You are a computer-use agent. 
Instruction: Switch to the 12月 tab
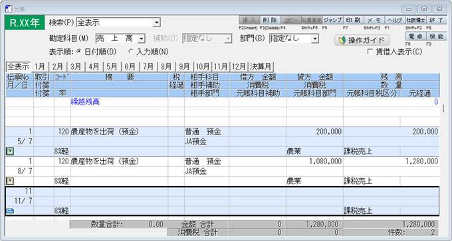pos(239,67)
